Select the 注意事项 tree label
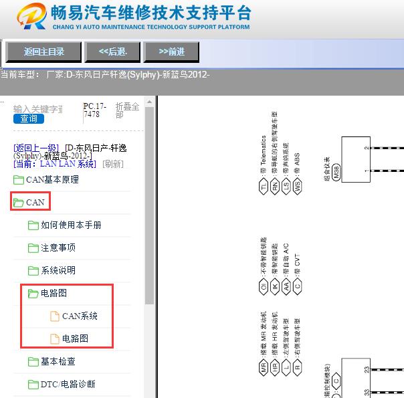404x398 pixels. pos(58,247)
